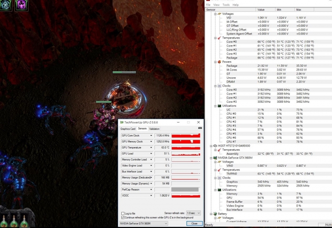This screenshot has height=228, width=332.
Task: Open the GPU Temperature sensor dropdown
Action: pos(151,147)
